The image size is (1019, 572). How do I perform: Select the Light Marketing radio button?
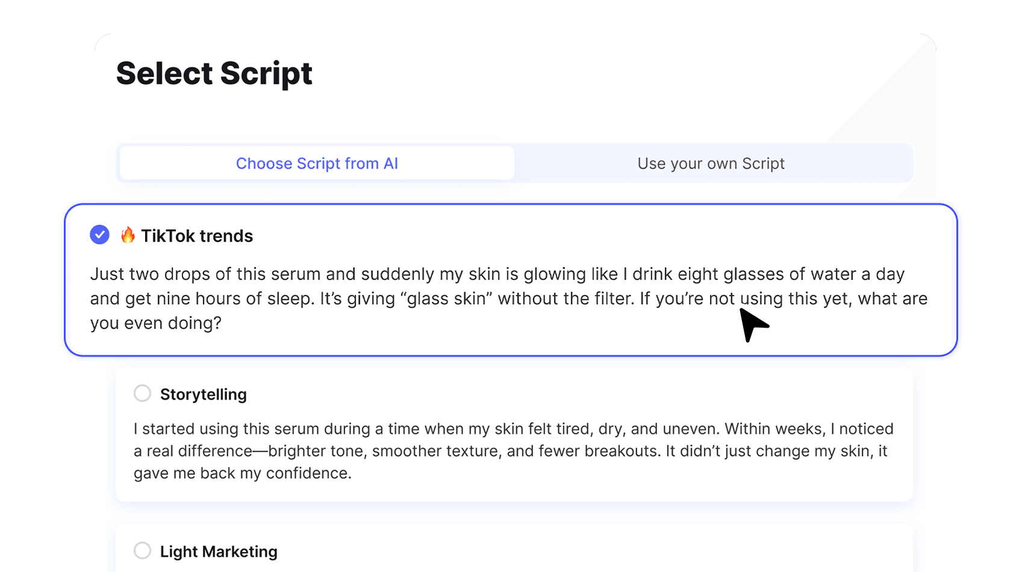(x=142, y=550)
